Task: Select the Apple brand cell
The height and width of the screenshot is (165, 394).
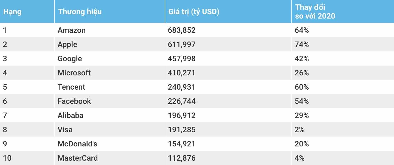Action: click(67, 44)
